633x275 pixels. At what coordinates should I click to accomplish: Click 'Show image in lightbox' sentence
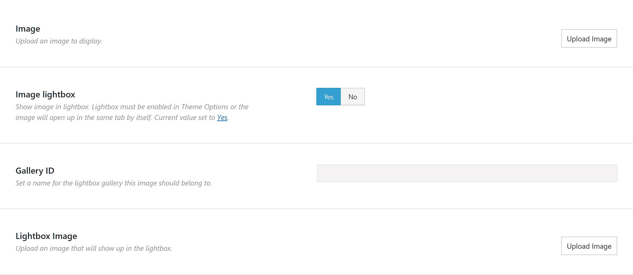[x=53, y=107]
